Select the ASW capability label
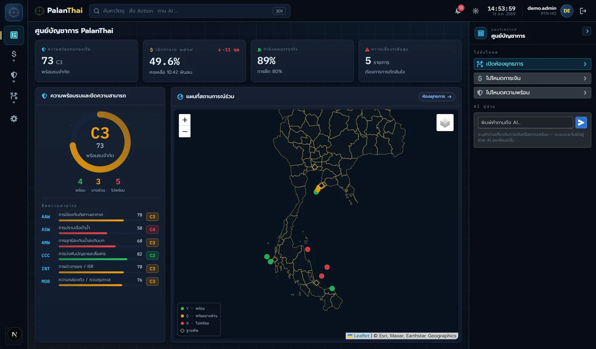This screenshot has width=596, height=349. 45,230
